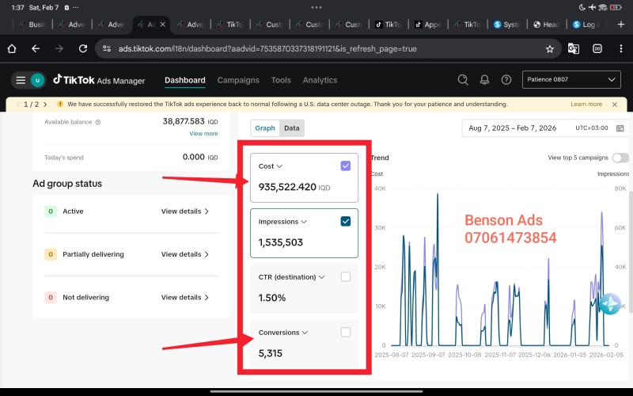The height and width of the screenshot is (396, 633).
Task: Switch to the Head browser tab
Action: [547, 25]
